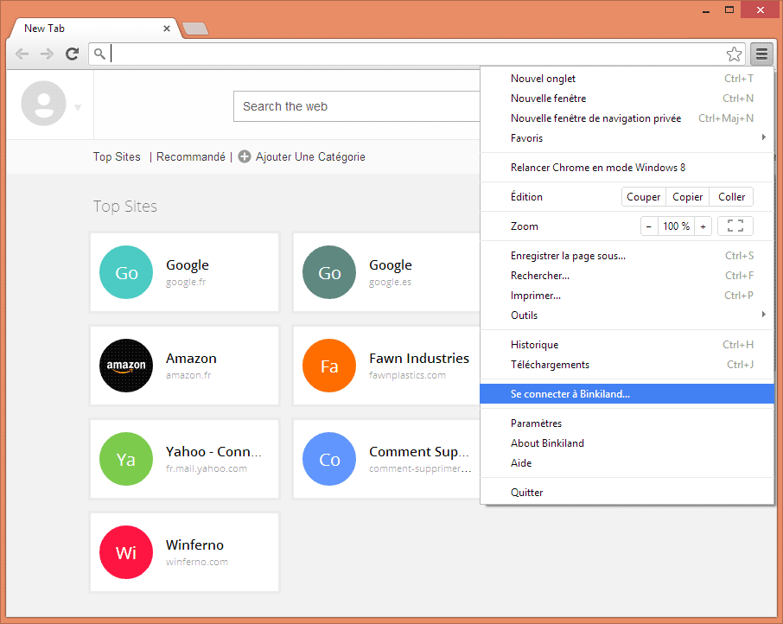Select Rechercher... from the menu
This screenshot has height=624, width=783.
tap(627, 276)
